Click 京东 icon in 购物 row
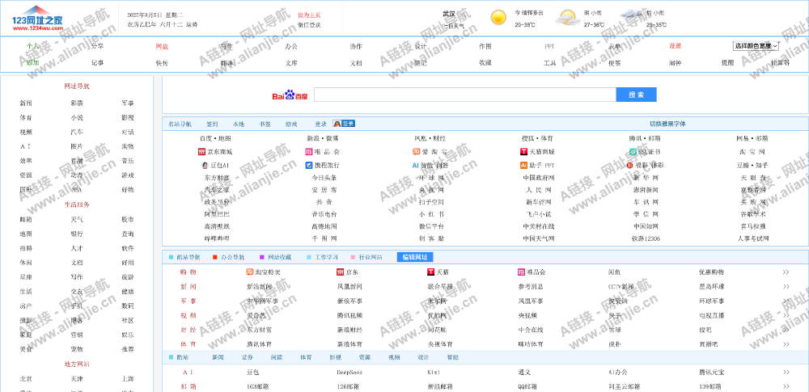809x392 pixels. click(x=341, y=272)
